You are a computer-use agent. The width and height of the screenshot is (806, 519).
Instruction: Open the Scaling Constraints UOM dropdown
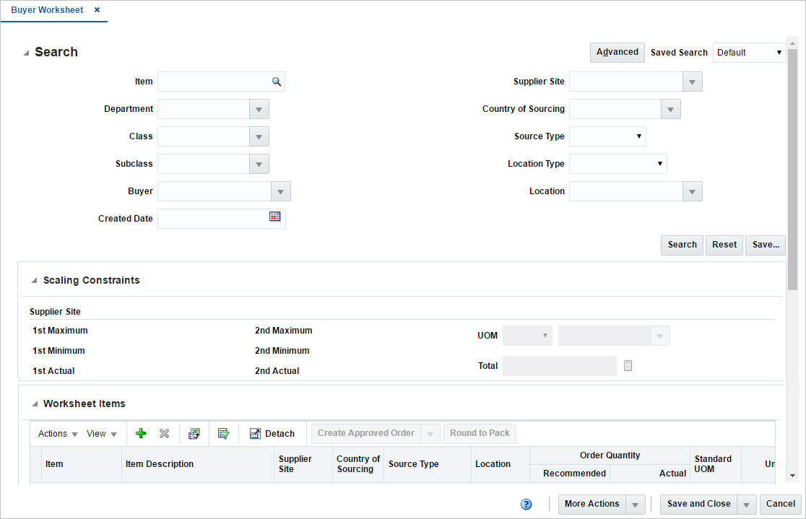click(527, 336)
